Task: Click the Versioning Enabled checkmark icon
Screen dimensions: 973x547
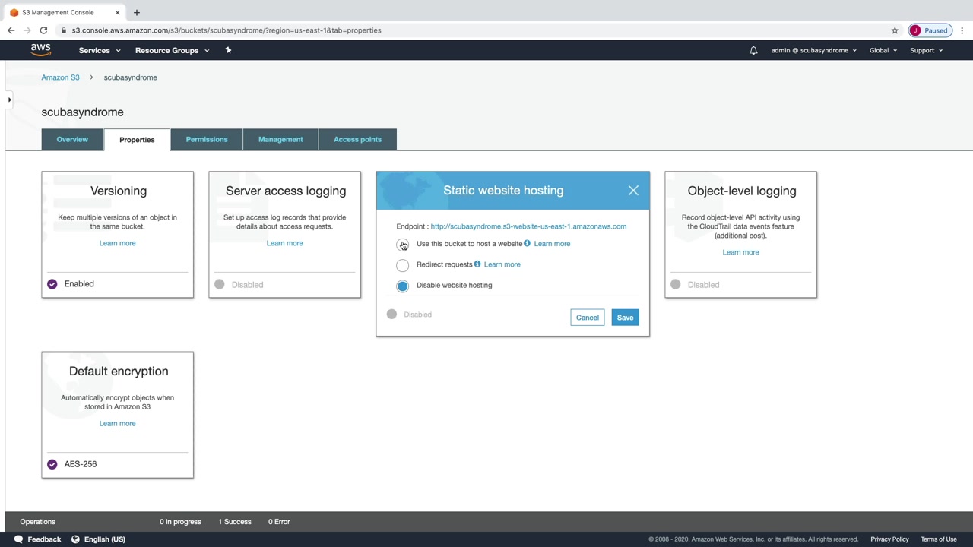Action: (x=52, y=284)
